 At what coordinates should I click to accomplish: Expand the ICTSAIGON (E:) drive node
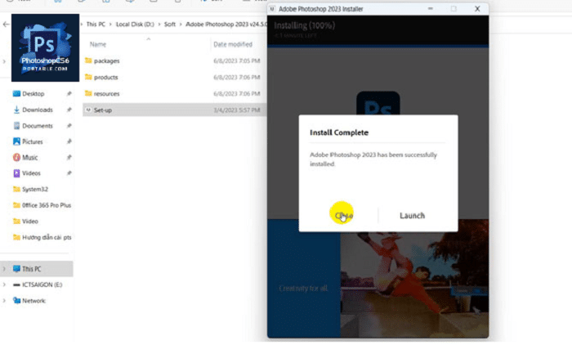5,285
